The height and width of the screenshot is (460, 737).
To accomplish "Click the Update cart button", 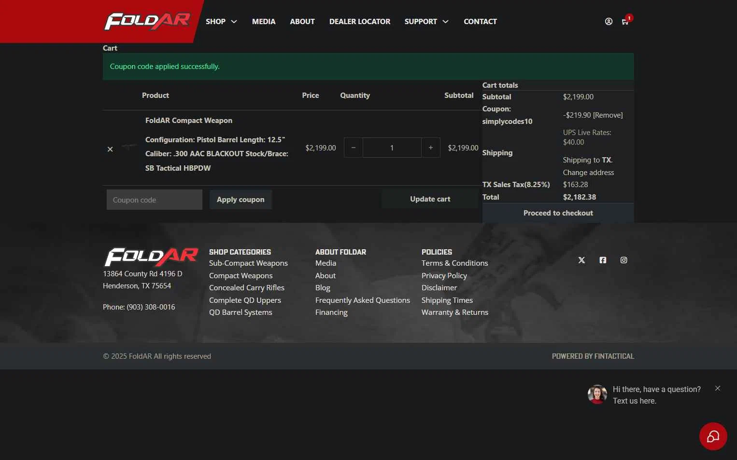I will [430, 199].
